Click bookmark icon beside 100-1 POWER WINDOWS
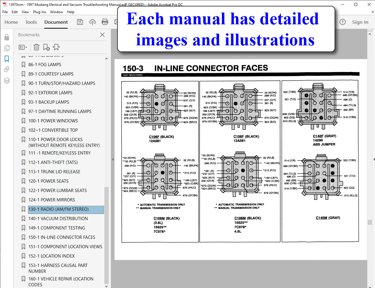The height and width of the screenshot is (288, 375). 23,121
